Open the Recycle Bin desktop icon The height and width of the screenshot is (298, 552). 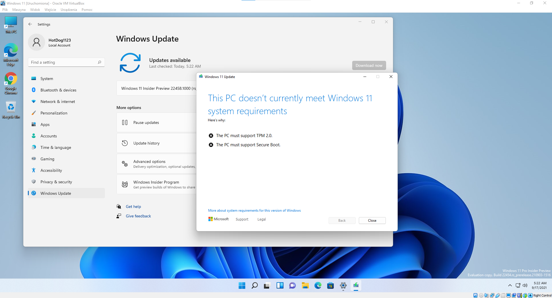[x=11, y=110]
